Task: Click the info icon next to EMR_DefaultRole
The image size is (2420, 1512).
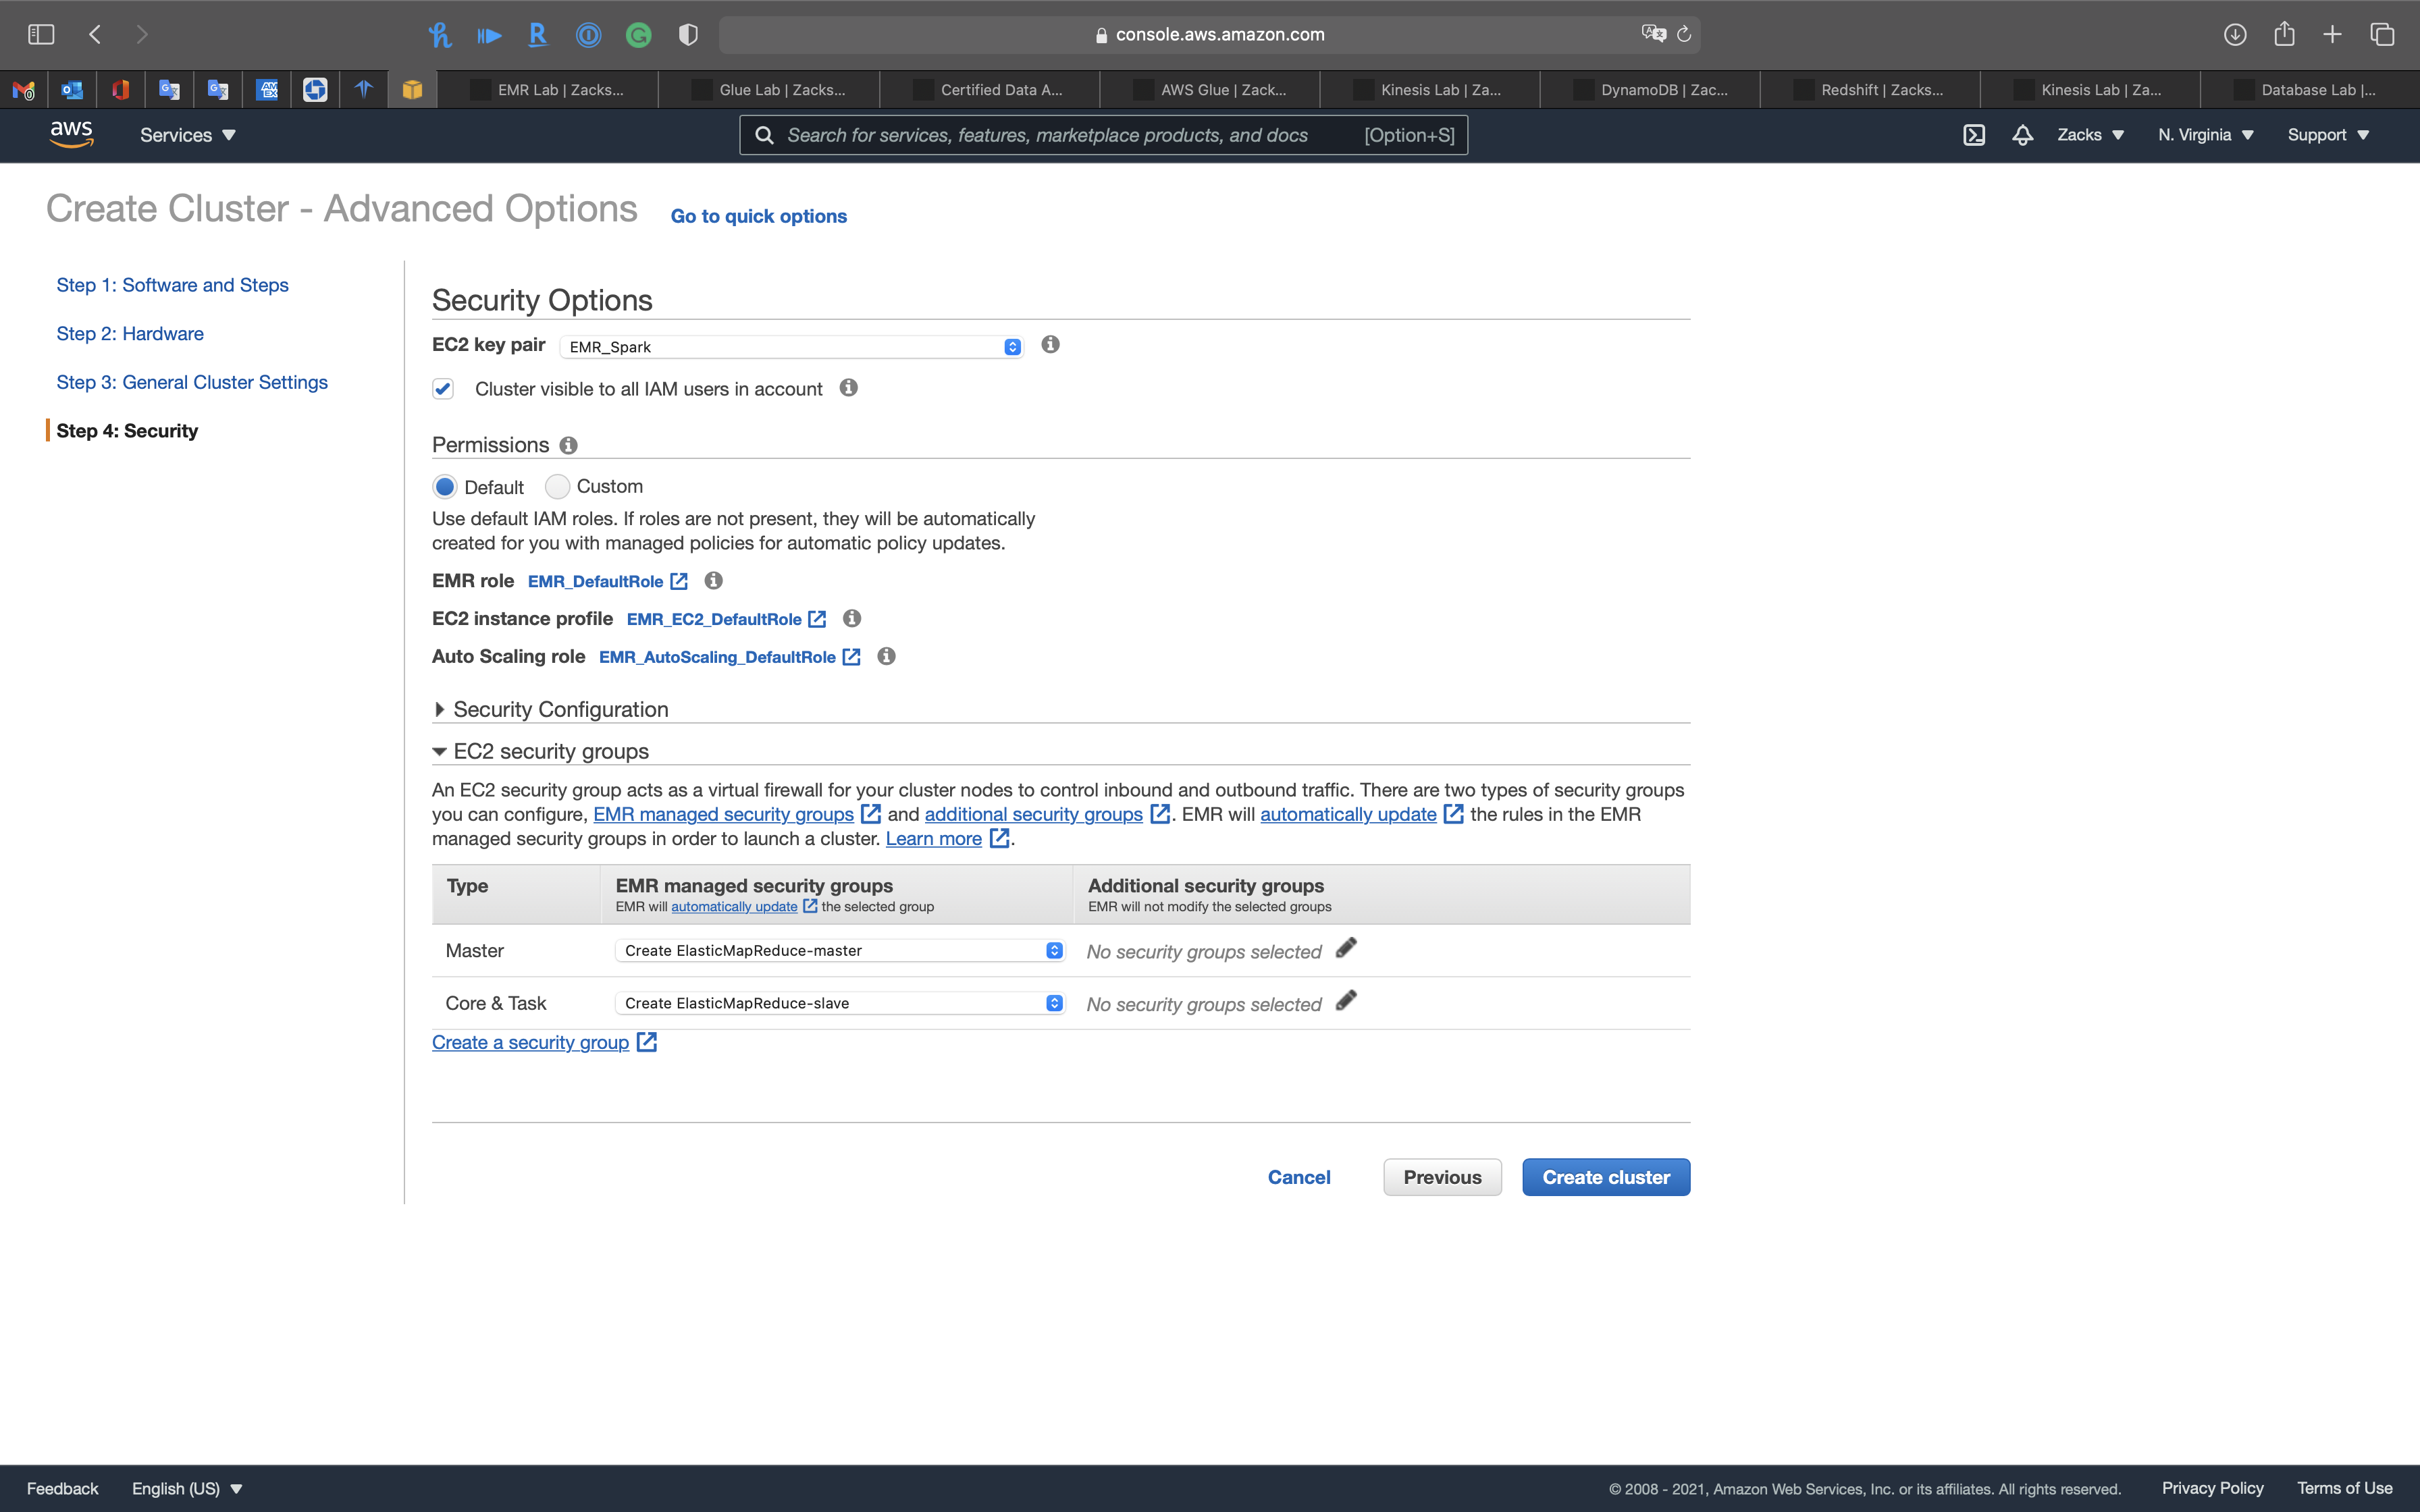Action: (x=713, y=581)
